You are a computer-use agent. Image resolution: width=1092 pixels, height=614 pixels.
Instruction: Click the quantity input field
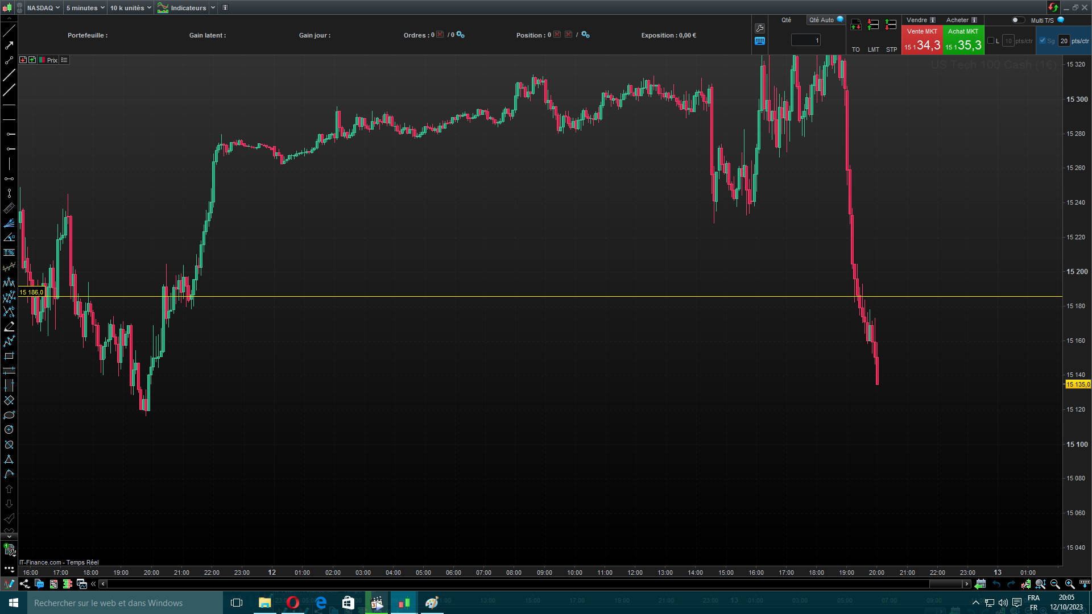click(x=805, y=40)
